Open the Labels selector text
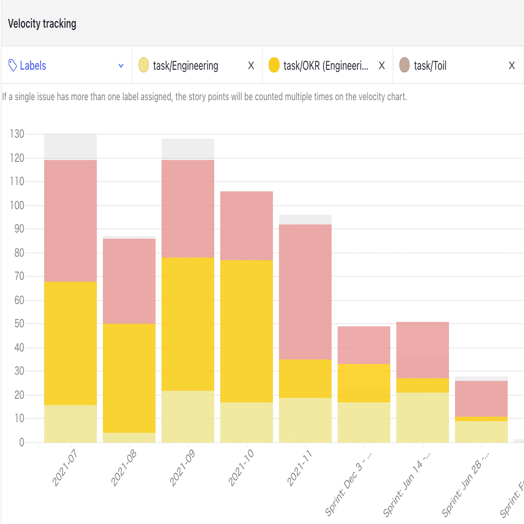524x524 pixels. (33, 65)
